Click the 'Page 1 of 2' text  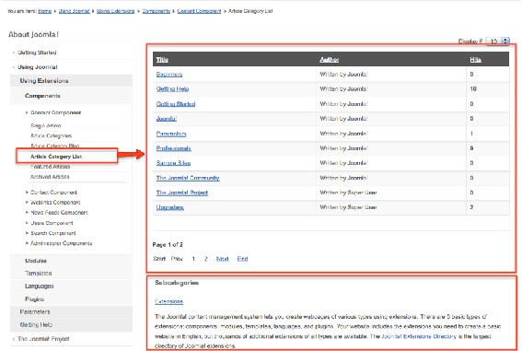click(x=168, y=244)
